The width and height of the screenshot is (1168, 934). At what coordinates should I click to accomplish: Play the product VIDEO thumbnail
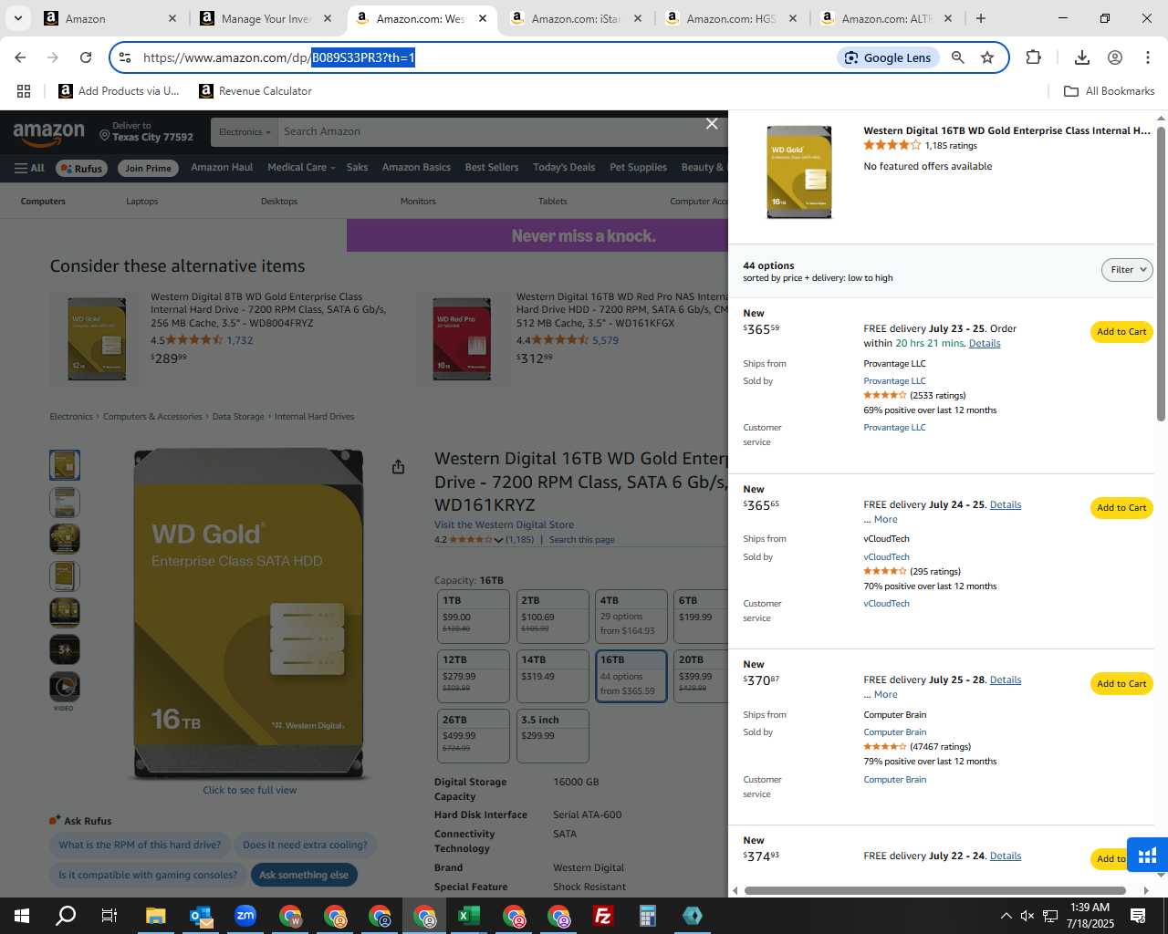click(x=65, y=687)
